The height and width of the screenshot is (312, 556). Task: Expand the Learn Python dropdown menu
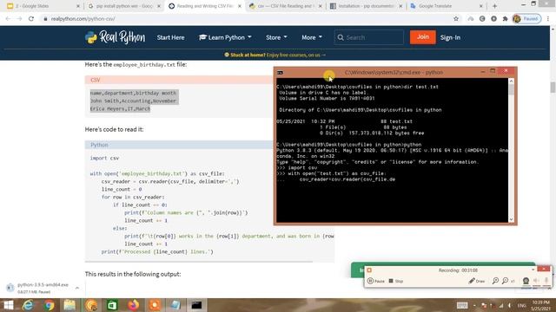click(225, 37)
